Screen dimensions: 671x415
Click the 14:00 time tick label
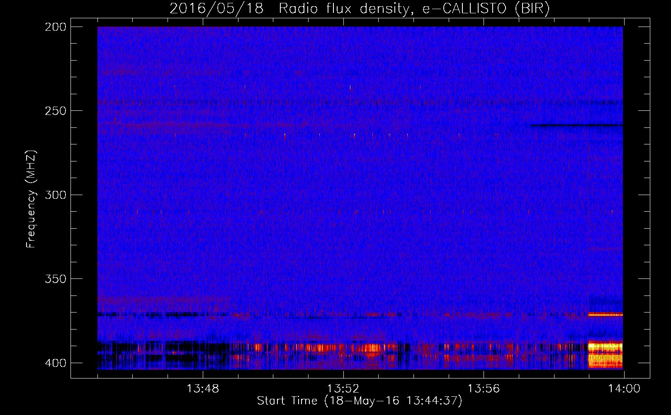pos(624,389)
